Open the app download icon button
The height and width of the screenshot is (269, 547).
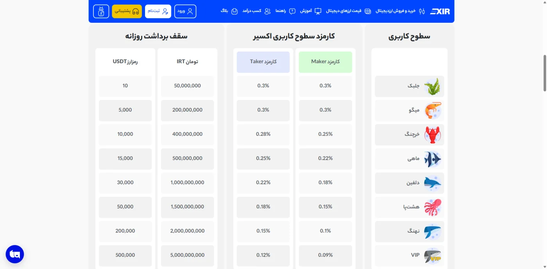(x=101, y=11)
